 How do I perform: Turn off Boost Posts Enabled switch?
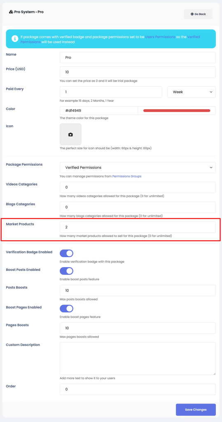tap(66, 271)
